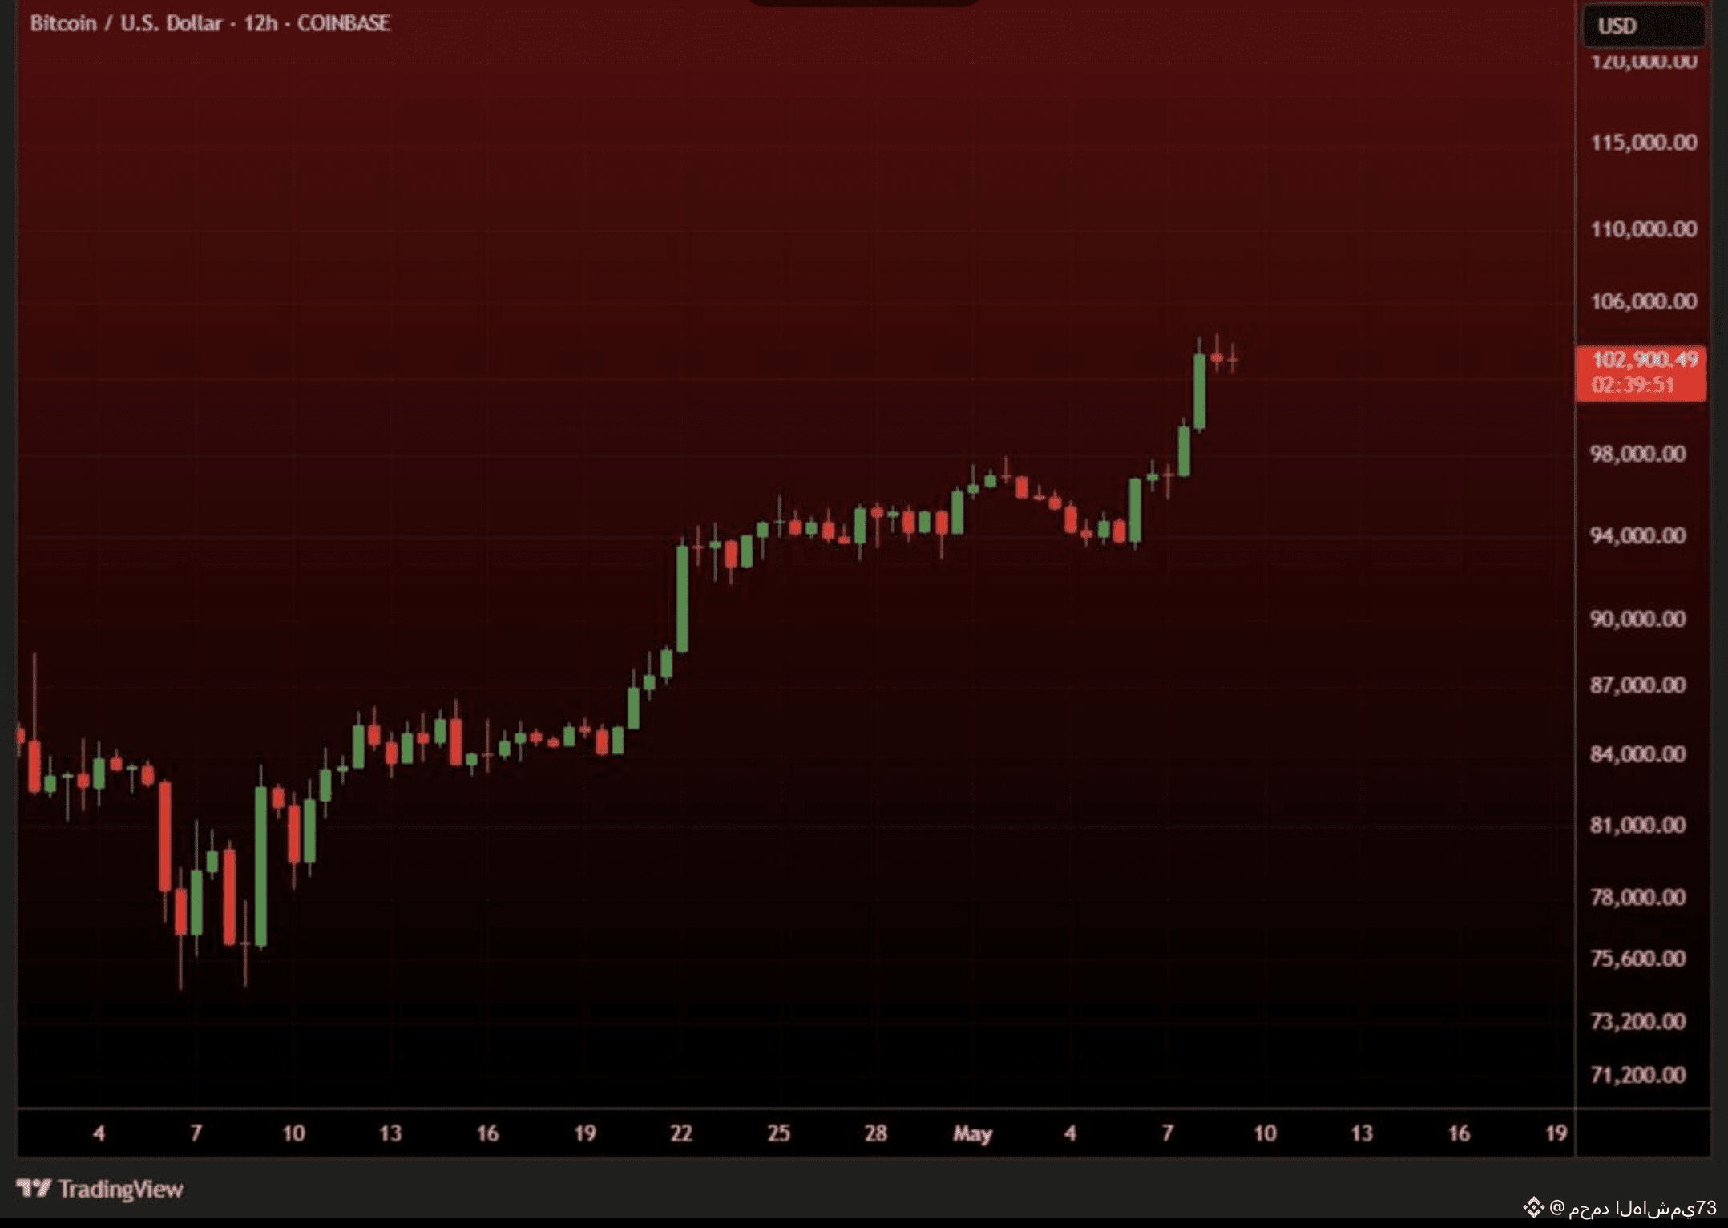Click the 94,000.00 price axis label
This screenshot has width=1728, height=1228.
[x=1637, y=535]
